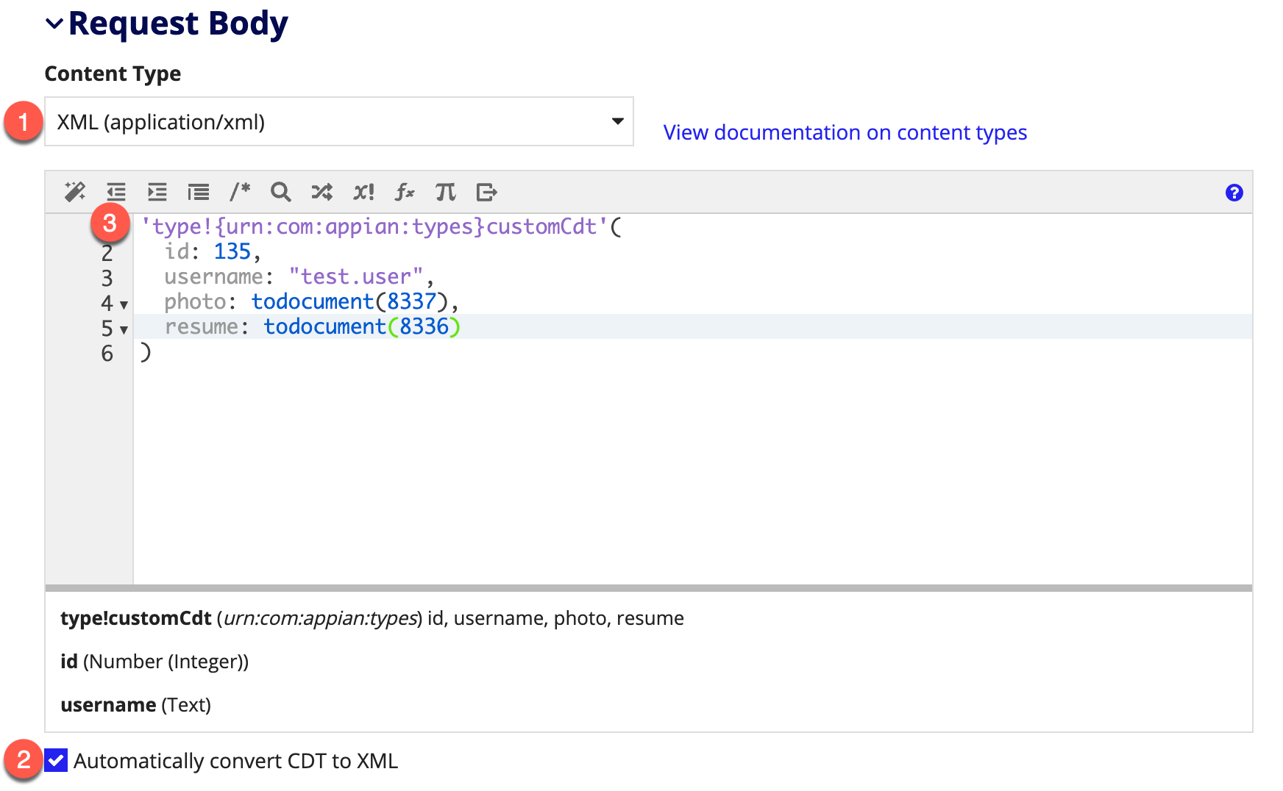Click the Automatically convert CDT to XML label
The width and height of the screenshot is (1283, 791).
[x=235, y=761]
